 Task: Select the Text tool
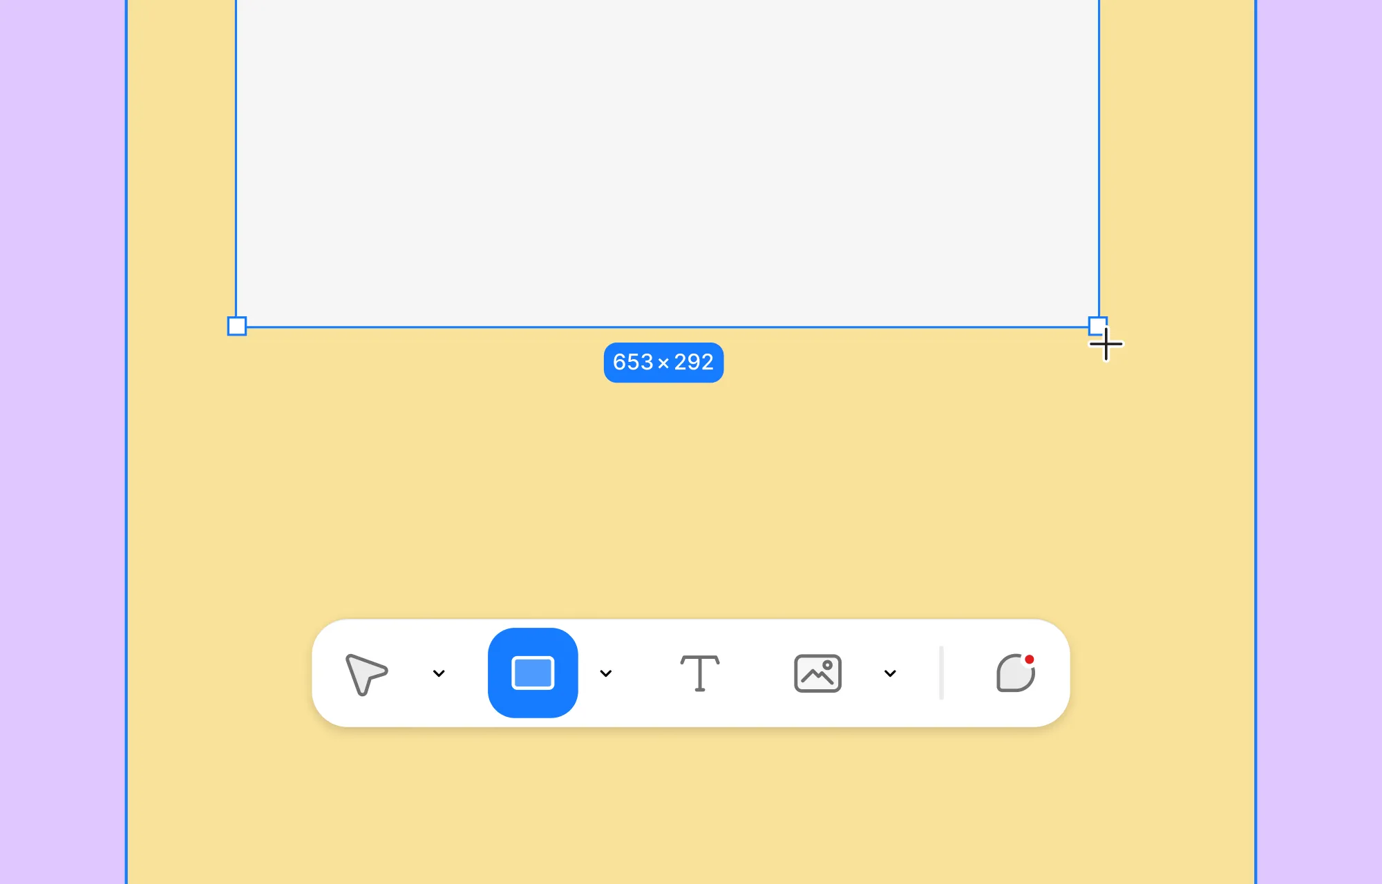pyautogui.click(x=699, y=673)
